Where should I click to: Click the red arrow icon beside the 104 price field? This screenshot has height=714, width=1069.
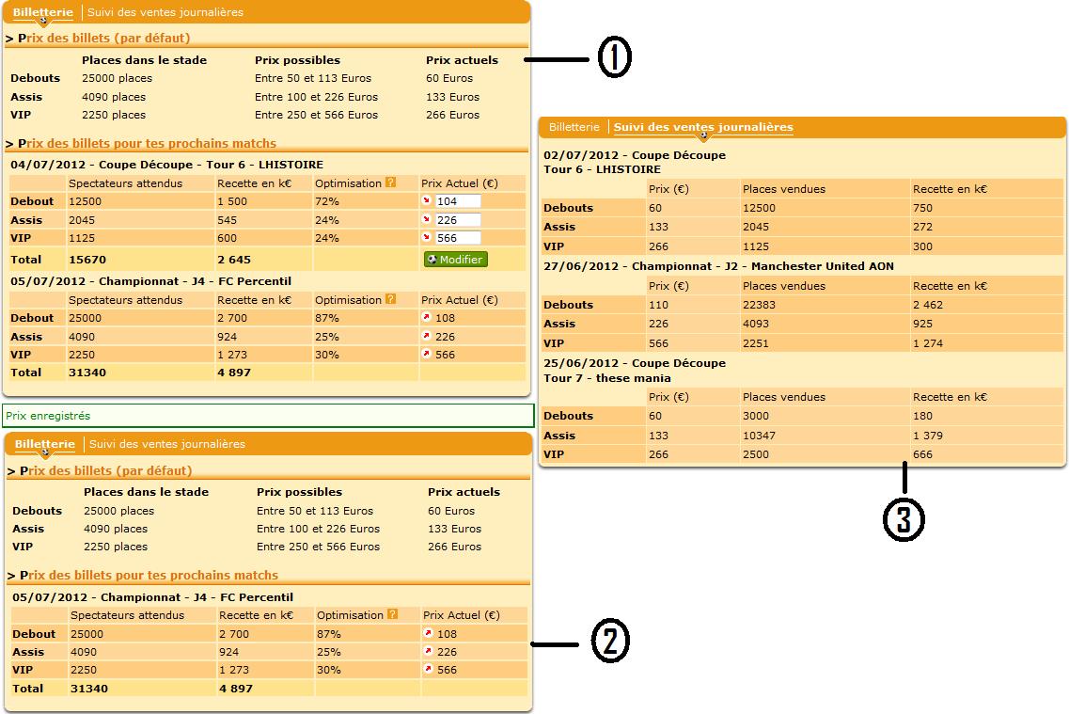[427, 200]
